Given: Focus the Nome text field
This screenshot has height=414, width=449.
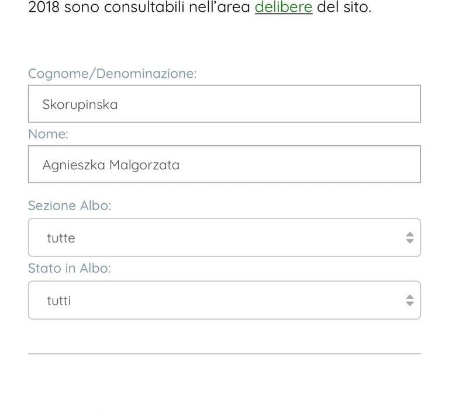Looking at the screenshot, I should tap(224, 165).
